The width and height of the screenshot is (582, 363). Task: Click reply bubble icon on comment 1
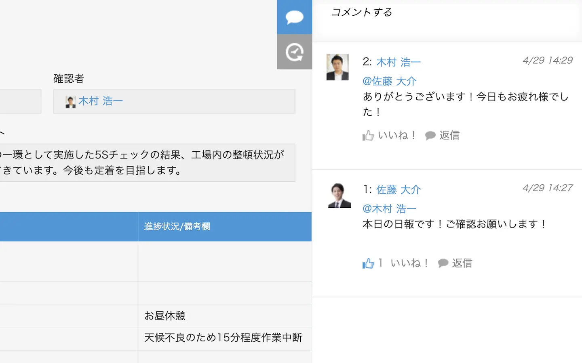click(x=443, y=263)
